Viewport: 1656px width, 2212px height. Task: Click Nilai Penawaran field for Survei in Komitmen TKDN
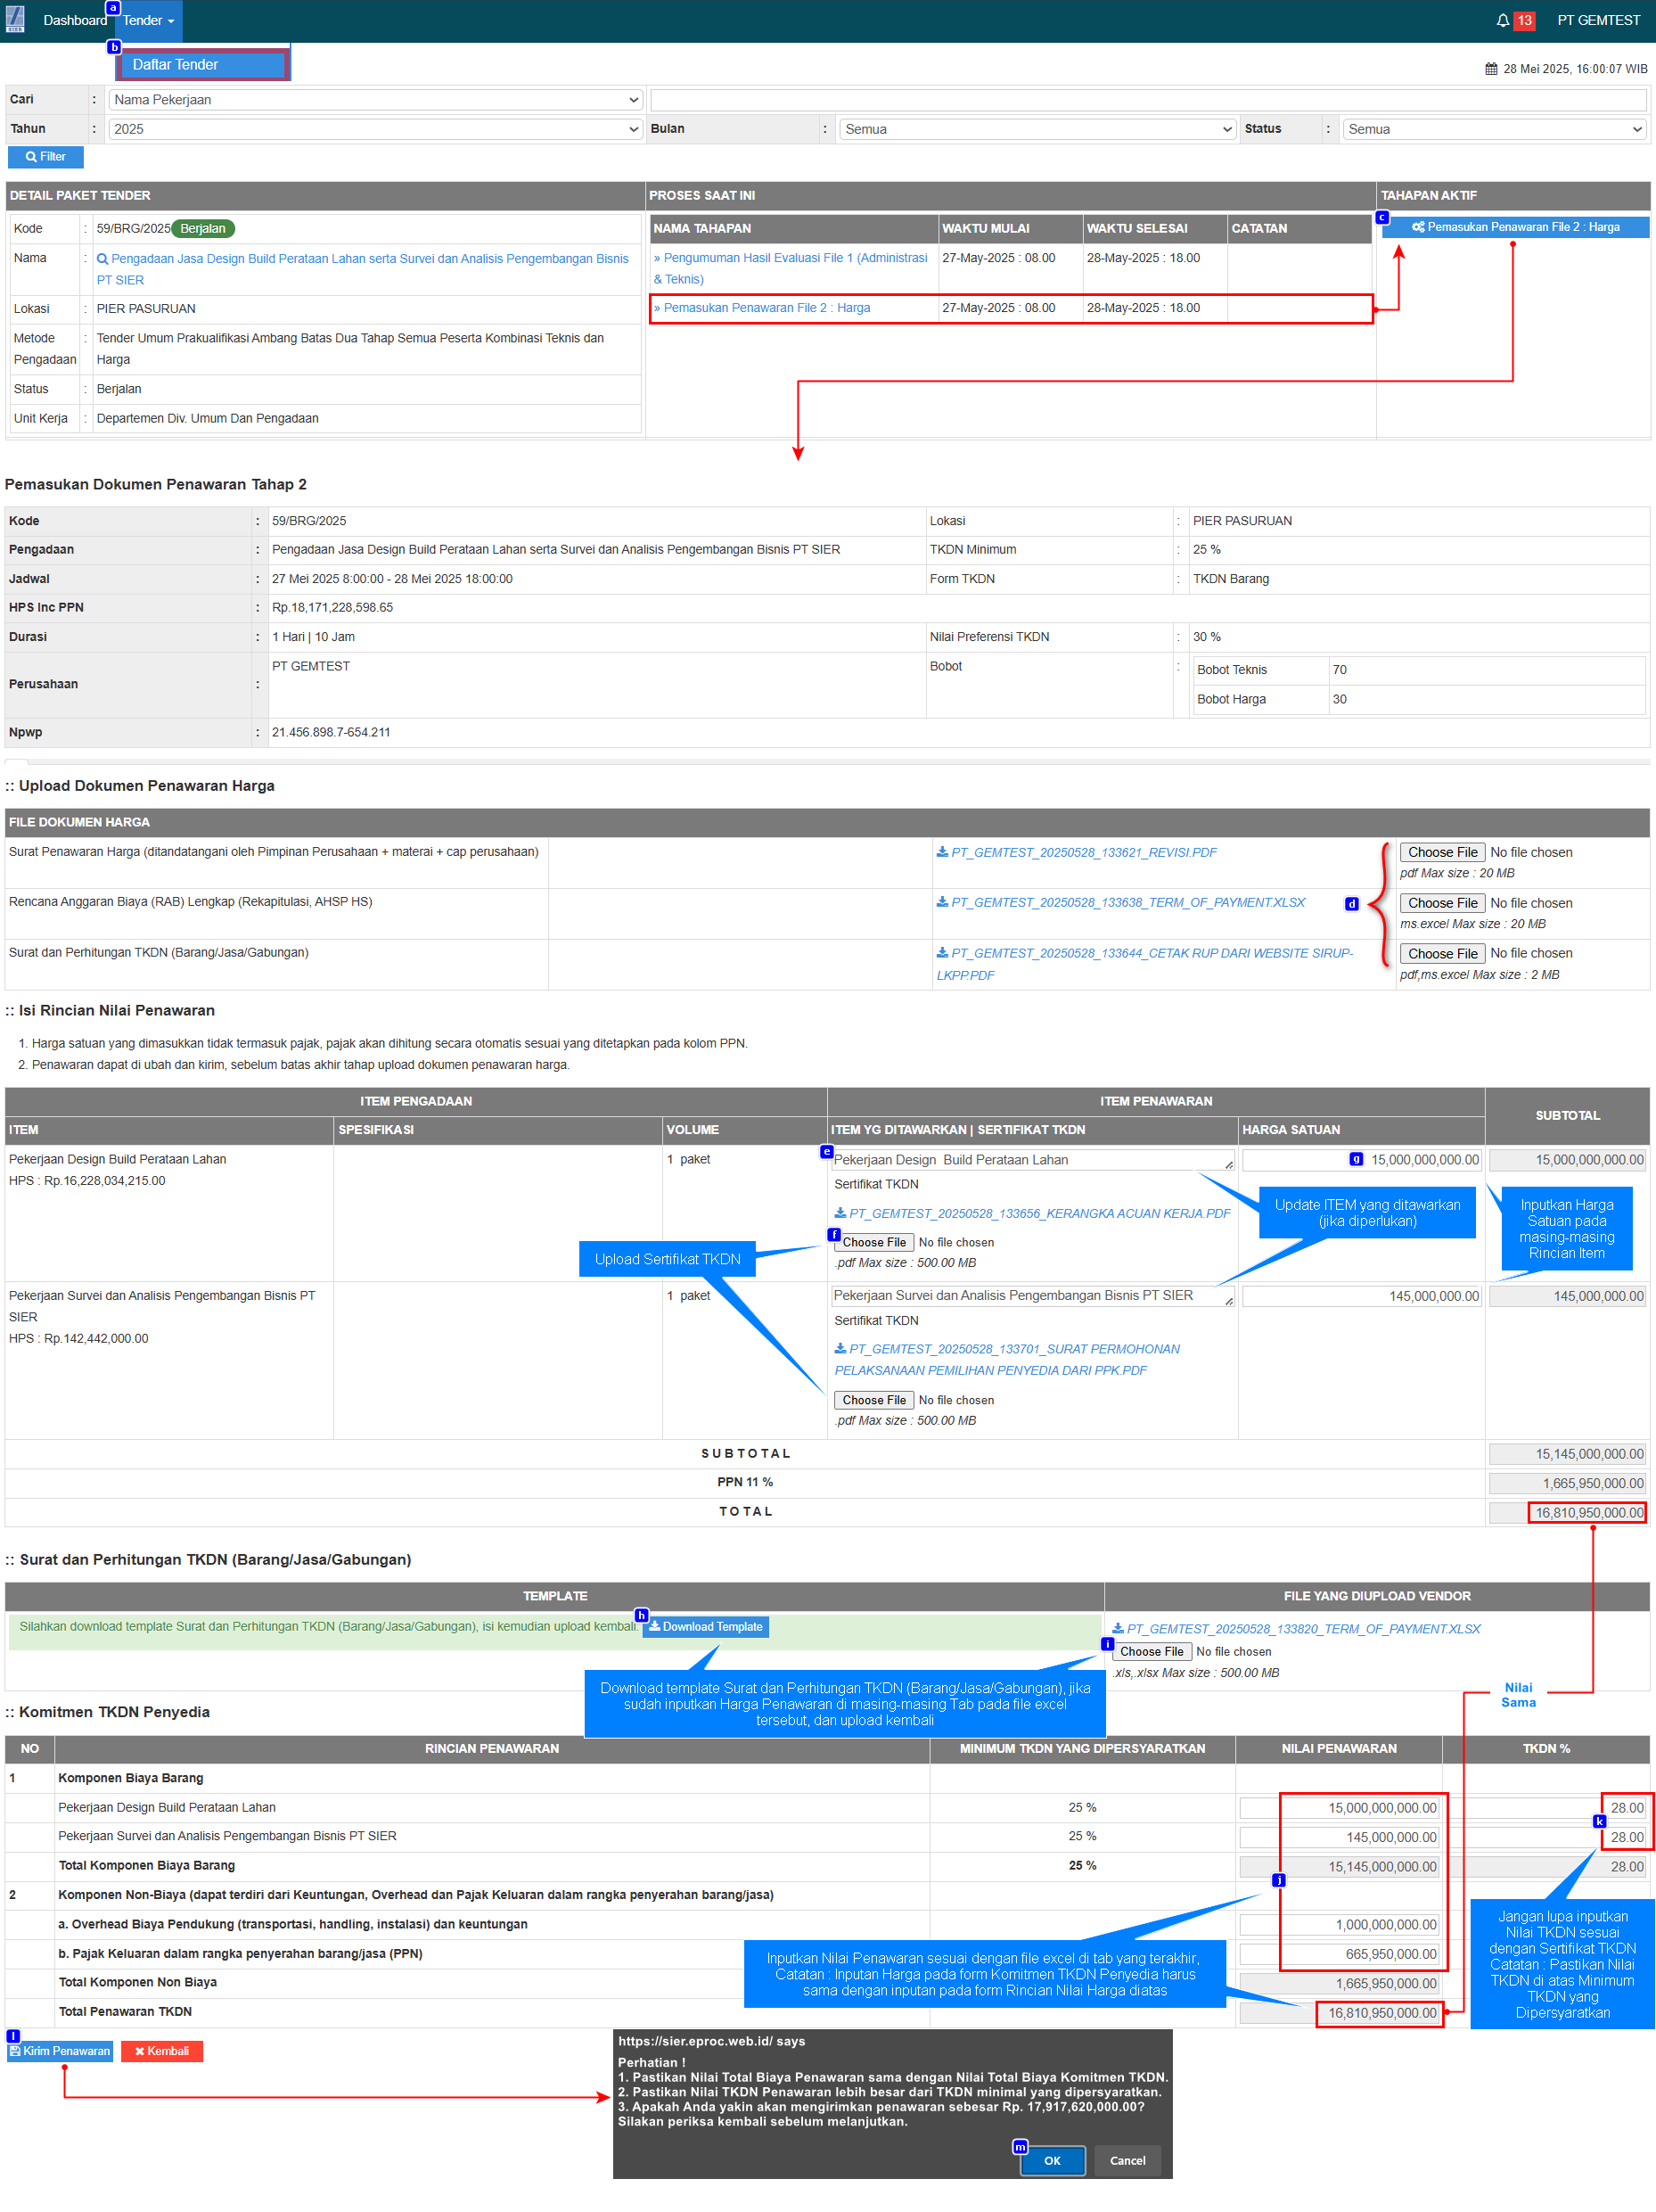[x=1340, y=1837]
